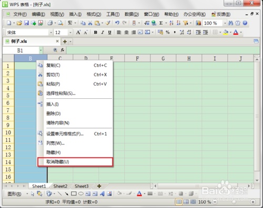Click the Format Painter brush icon
263x208 pixels.
108,23
